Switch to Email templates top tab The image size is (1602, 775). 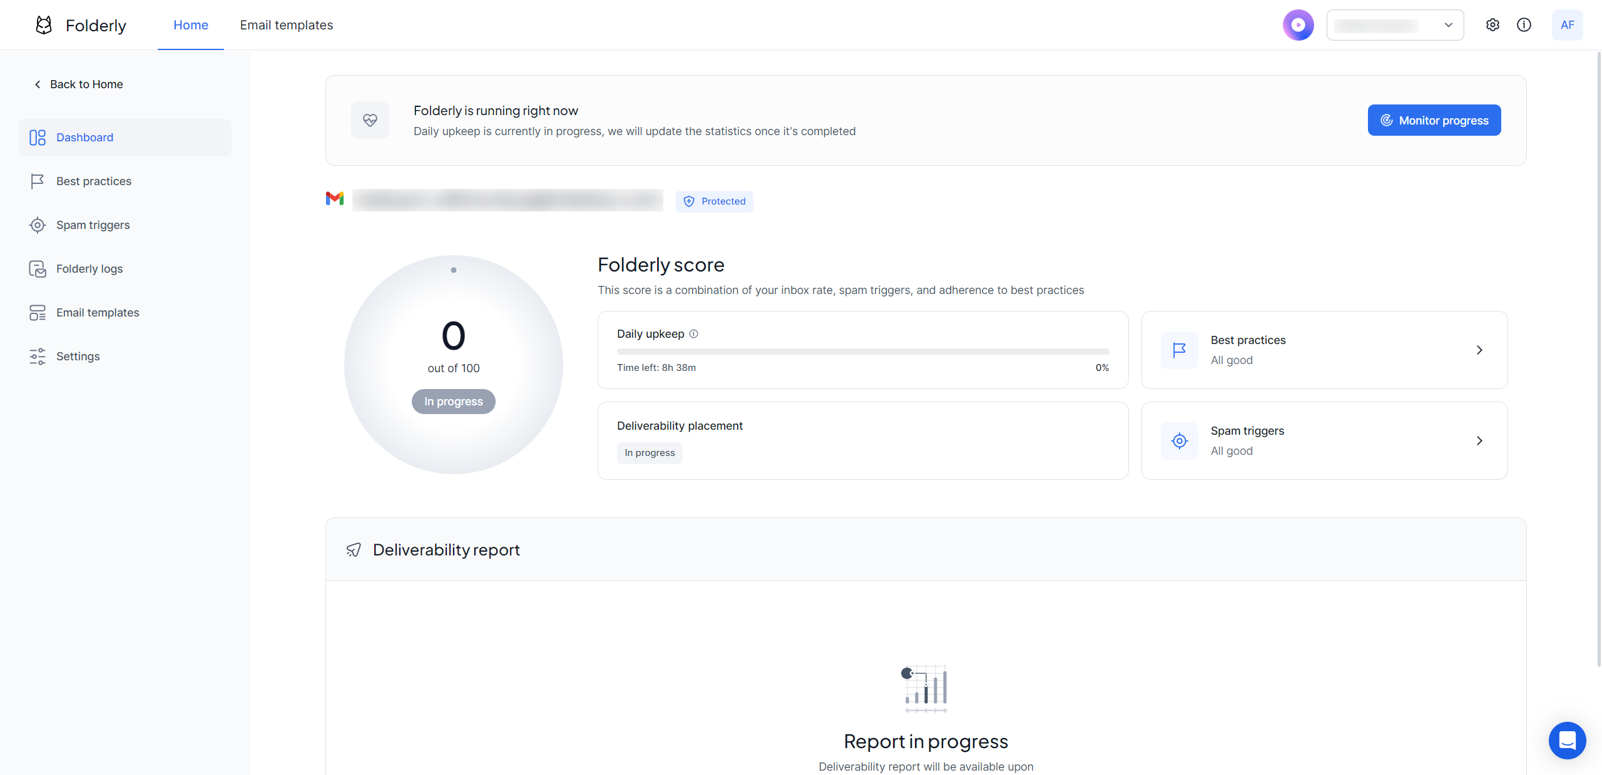pos(286,25)
